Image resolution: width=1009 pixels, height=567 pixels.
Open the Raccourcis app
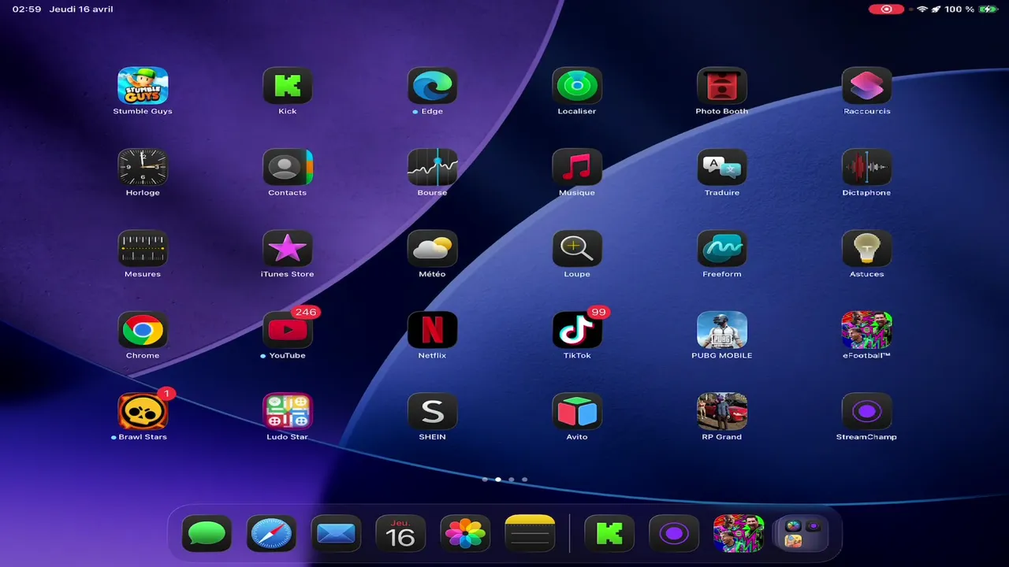[x=867, y=85]
